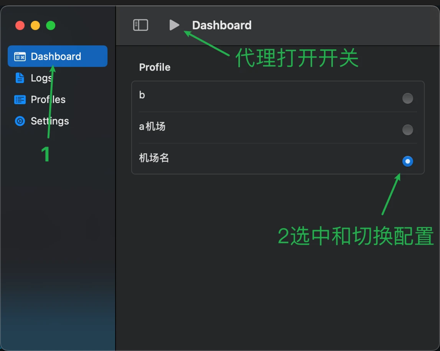Open the Dashboard label in the sidebar
The image size is (440, 351).
[56, 56]
